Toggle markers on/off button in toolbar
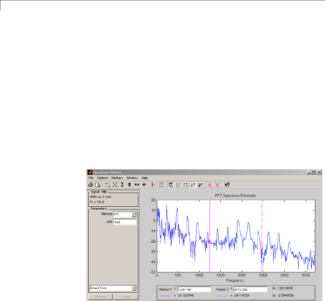This screenshot has width=325, height=301. 171,185
